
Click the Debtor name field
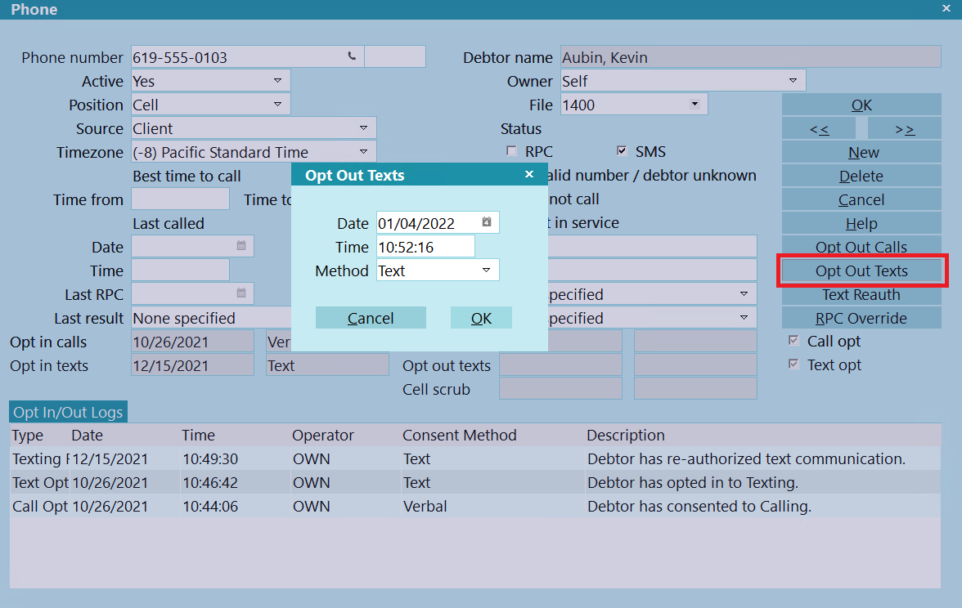[751, 57]
